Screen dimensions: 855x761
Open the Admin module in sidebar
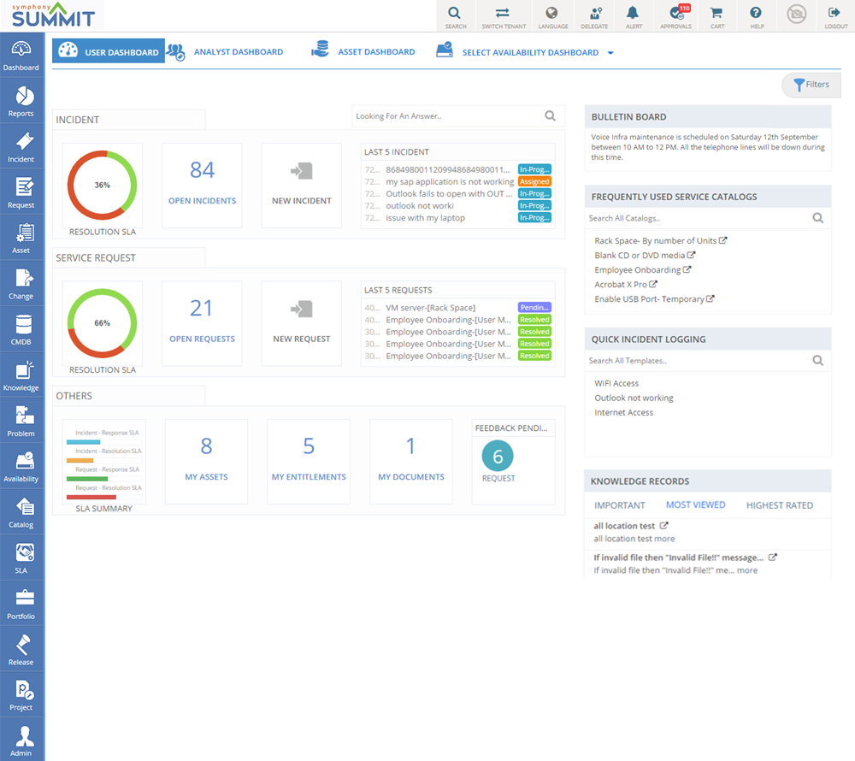point(21,740)
